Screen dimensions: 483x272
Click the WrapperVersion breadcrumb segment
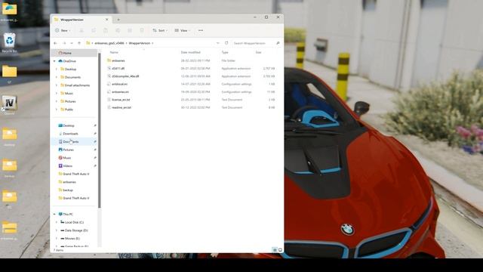point(139,43)
